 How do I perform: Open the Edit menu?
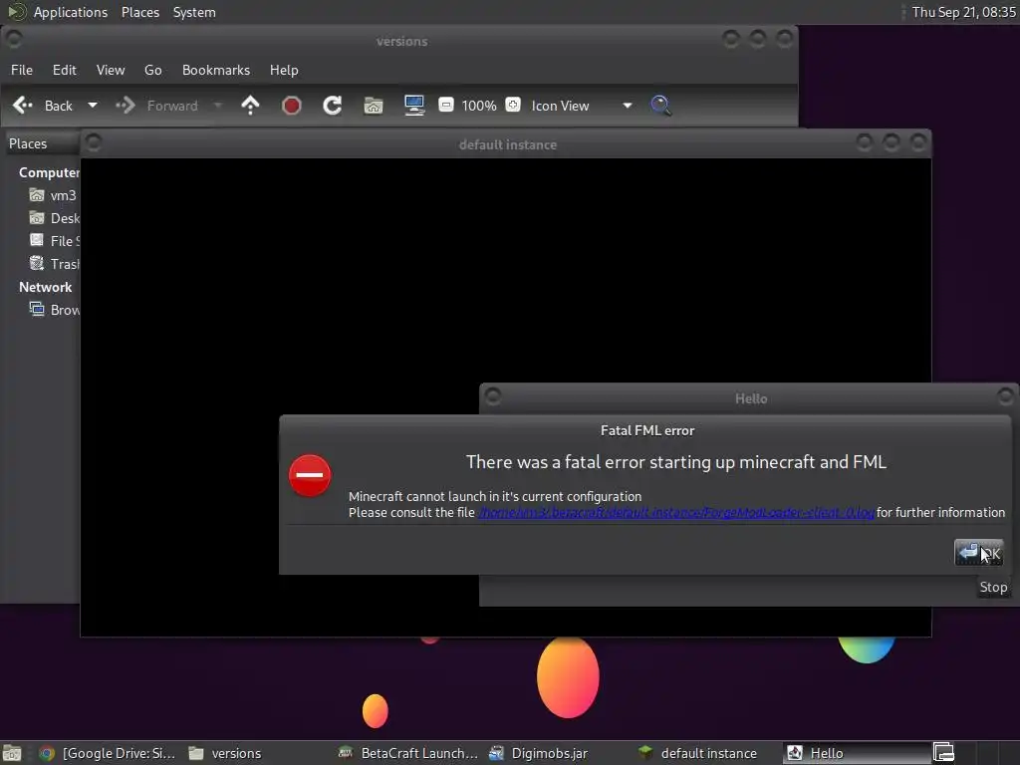65,70
